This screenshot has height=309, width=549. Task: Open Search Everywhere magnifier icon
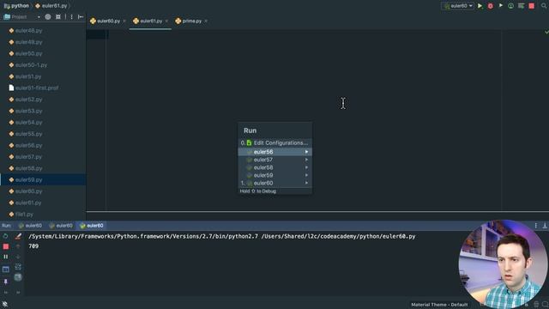tap(544, 6)
